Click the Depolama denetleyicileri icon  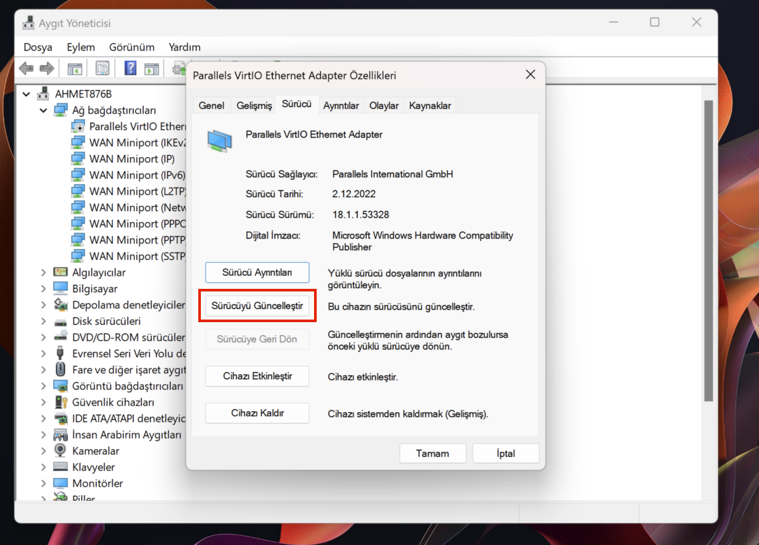coord(60,305)
